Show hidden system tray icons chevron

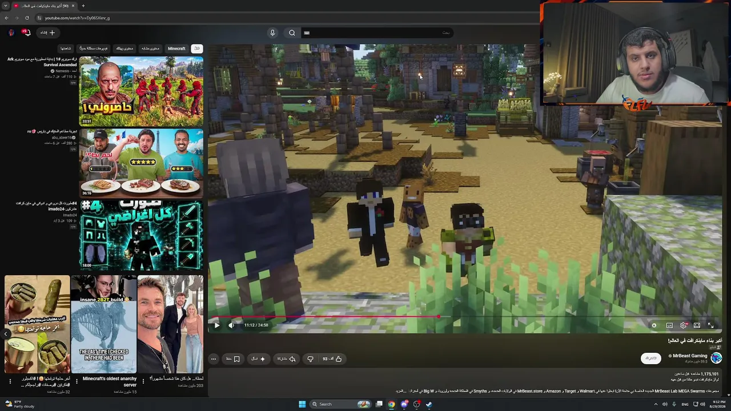click(656, 404)
